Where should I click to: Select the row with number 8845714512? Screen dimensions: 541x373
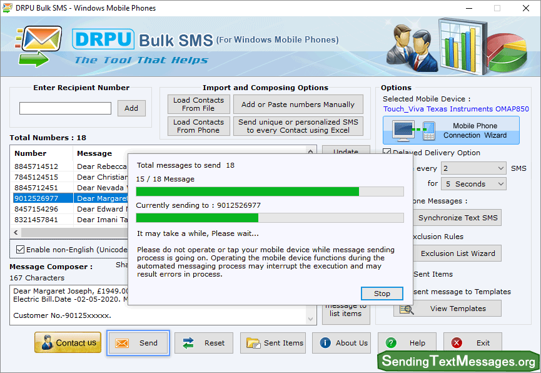point(36,166)
